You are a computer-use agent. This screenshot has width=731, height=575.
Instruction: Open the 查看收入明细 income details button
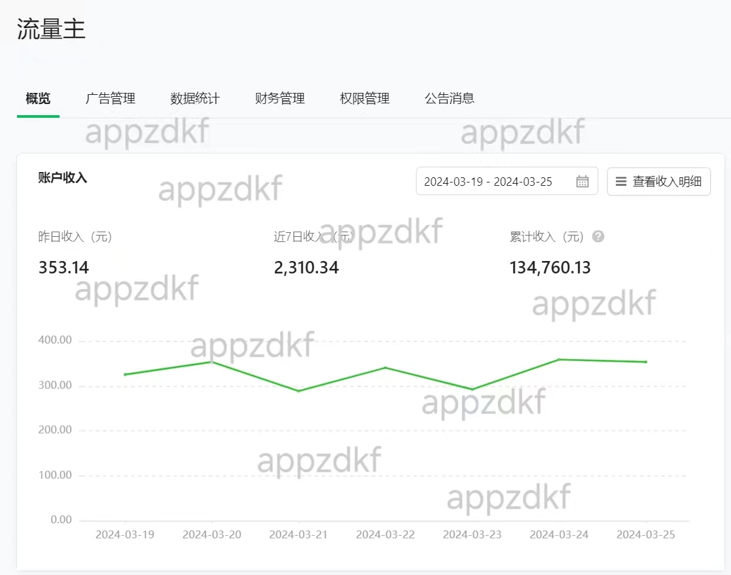coord(658,182)
